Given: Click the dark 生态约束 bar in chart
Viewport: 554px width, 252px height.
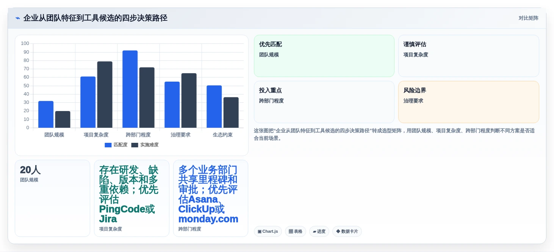Looking at the screenshot, I should [231, 113].
